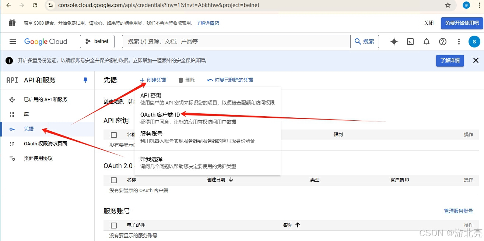Go back using browser back arrow

8,5
